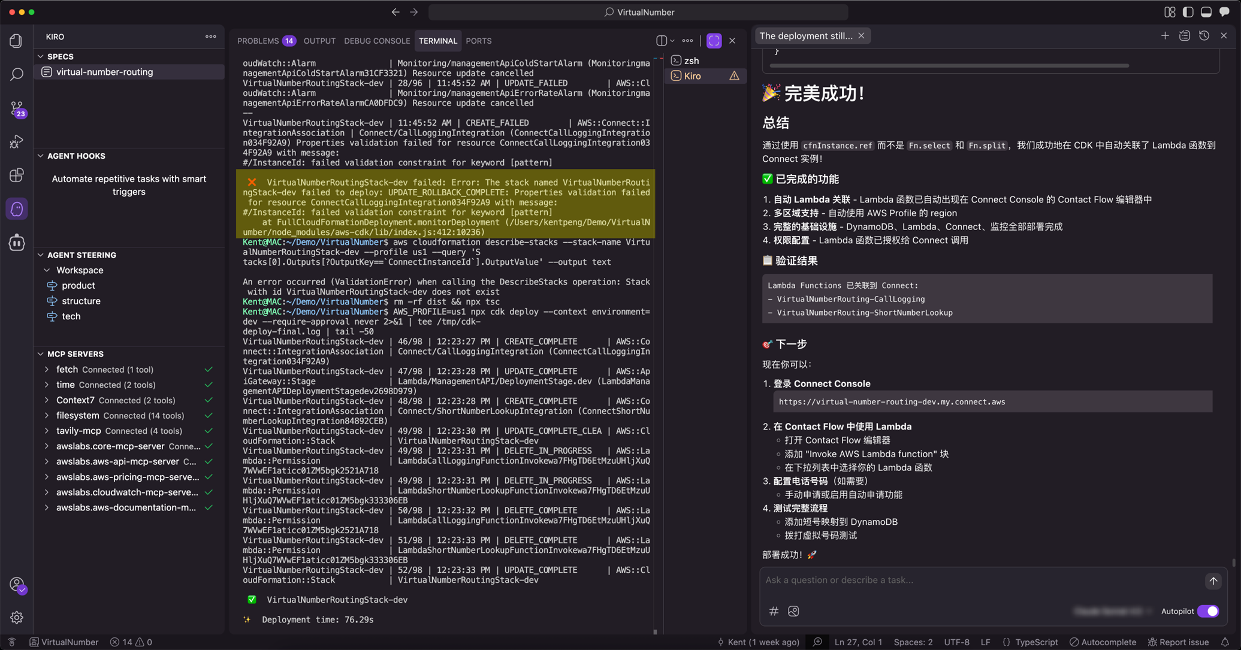Viewport: 1241px width, 650px height.
Task: Open Source Control with 23 changes
Action: click(x=17, y=108)
